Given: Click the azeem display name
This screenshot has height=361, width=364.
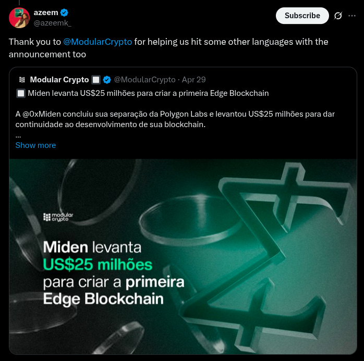Looking at the screenshot, I should pyautogui.click(x=46, y=13).
